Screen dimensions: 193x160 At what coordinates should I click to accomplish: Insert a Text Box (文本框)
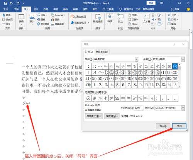coord(147,19)
